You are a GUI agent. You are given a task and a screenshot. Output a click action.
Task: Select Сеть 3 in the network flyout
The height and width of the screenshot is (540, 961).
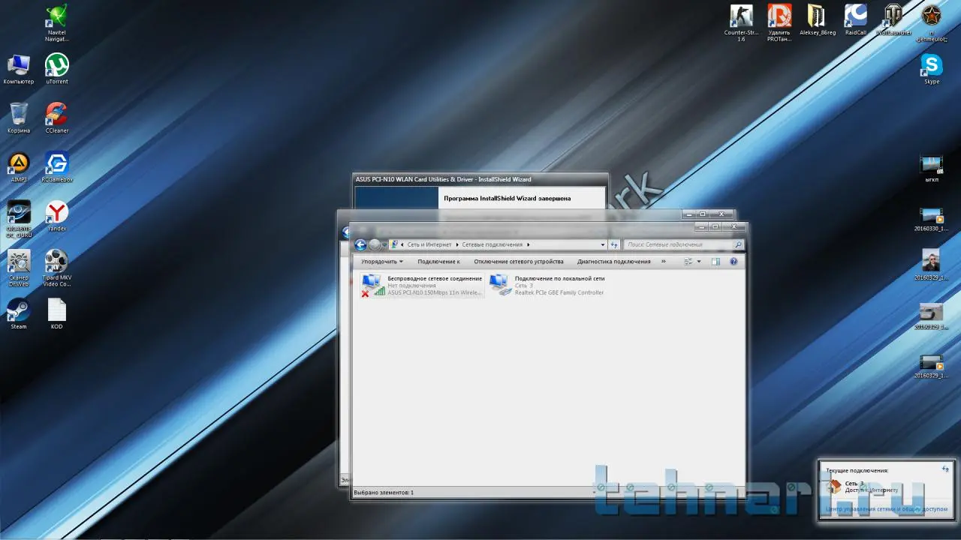pyautogui.click(x=863, y=487)
